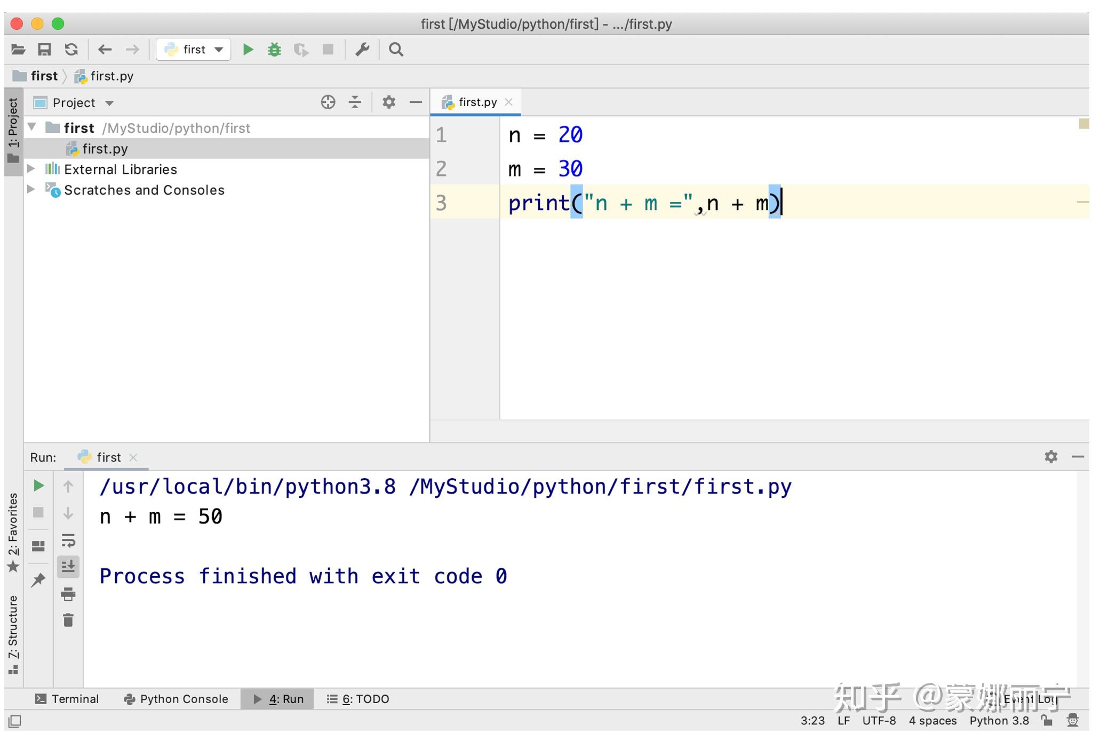
Task: Start debugging with the bug icon
Action: click(x=275, y=49)
